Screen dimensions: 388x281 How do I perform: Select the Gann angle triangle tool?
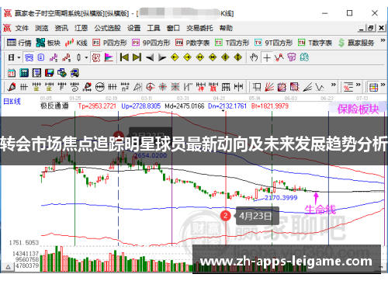point(137,87)
